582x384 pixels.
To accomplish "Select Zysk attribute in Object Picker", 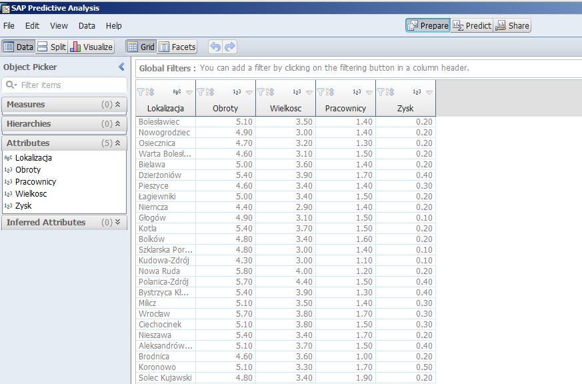I will pyautogui.click(x=23, y=205).
